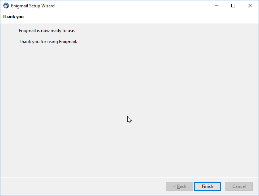Click the disabled Back button

pos(180,186)
